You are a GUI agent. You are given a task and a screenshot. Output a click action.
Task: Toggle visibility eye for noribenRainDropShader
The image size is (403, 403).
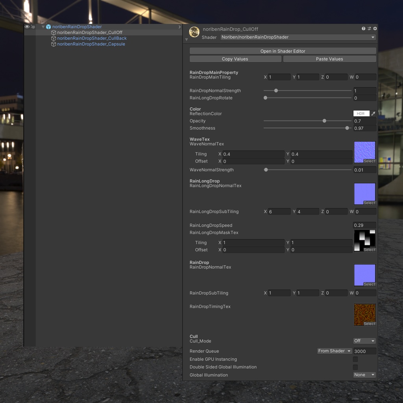(27, 27)
